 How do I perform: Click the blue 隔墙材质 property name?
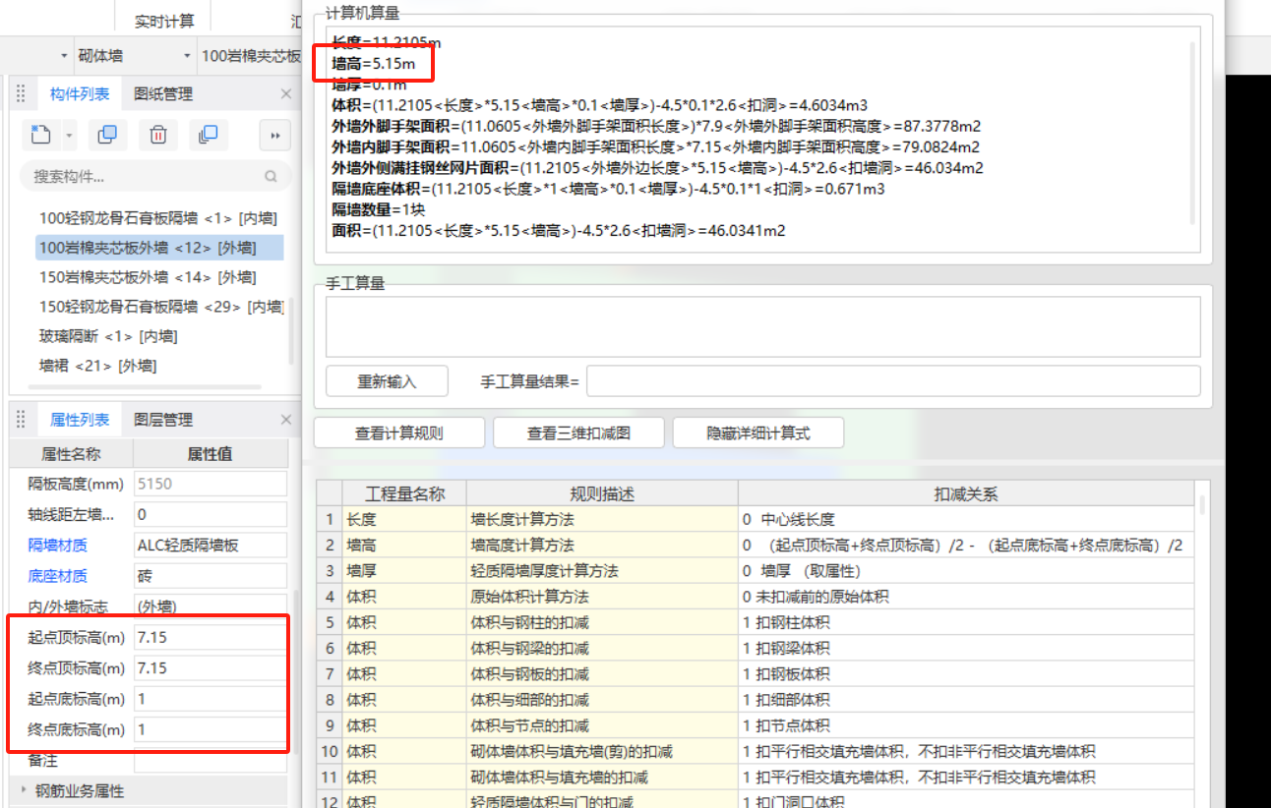pyautogui.click(x=57, y=545)
